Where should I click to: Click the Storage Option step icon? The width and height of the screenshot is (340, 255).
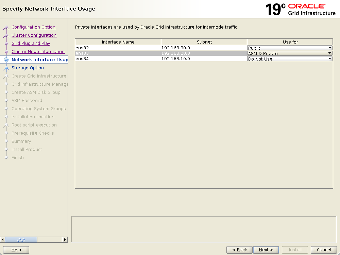[6, 68]
